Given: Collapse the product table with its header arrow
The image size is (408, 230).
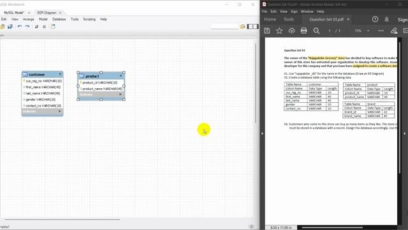Looking at the screenshot, I should [120, 76].
